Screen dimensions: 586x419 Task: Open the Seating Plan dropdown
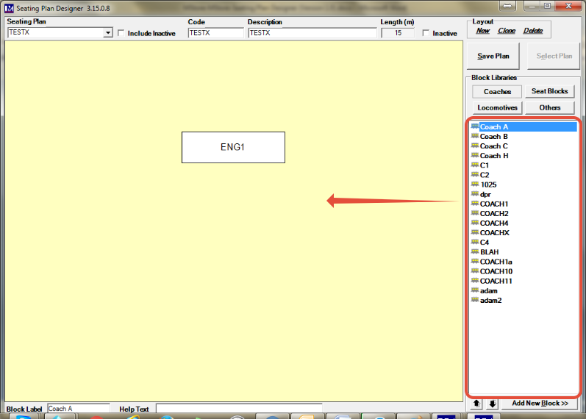point(107,33)
